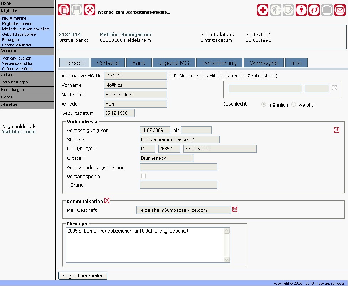This screenshot has height=286, width=348.
Task: Select the männlich radio button
Action: [264, 105]
